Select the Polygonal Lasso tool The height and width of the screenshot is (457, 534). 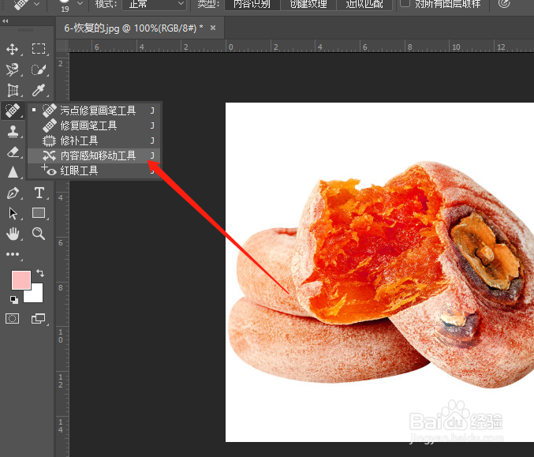coord(13,69)
